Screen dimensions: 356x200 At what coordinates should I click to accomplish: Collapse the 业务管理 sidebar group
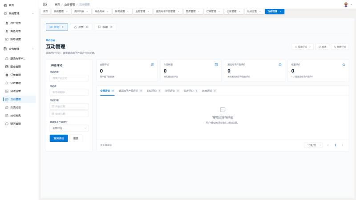click(32, 49)
